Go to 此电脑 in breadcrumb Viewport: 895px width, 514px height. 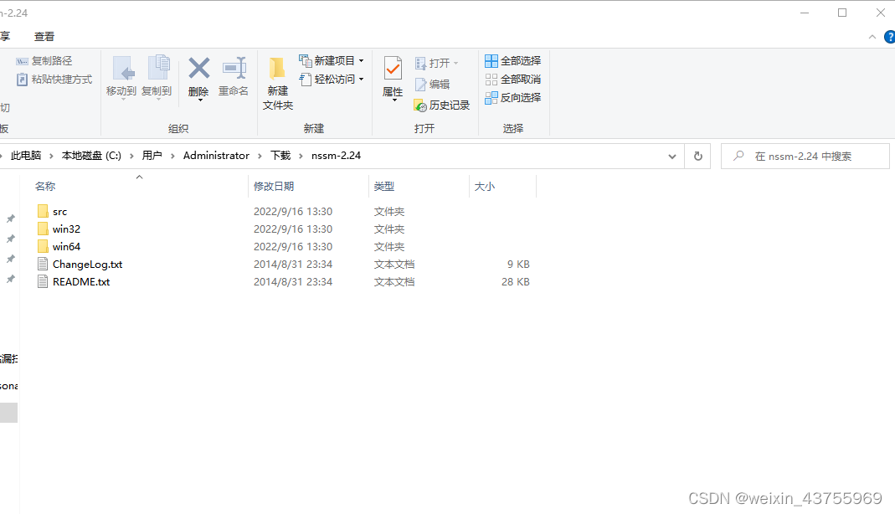point(26,156)
